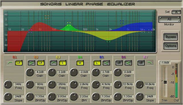Click the B4 gain knob
The width and height of the screenshot is (183, 105).
click(74, 72)
